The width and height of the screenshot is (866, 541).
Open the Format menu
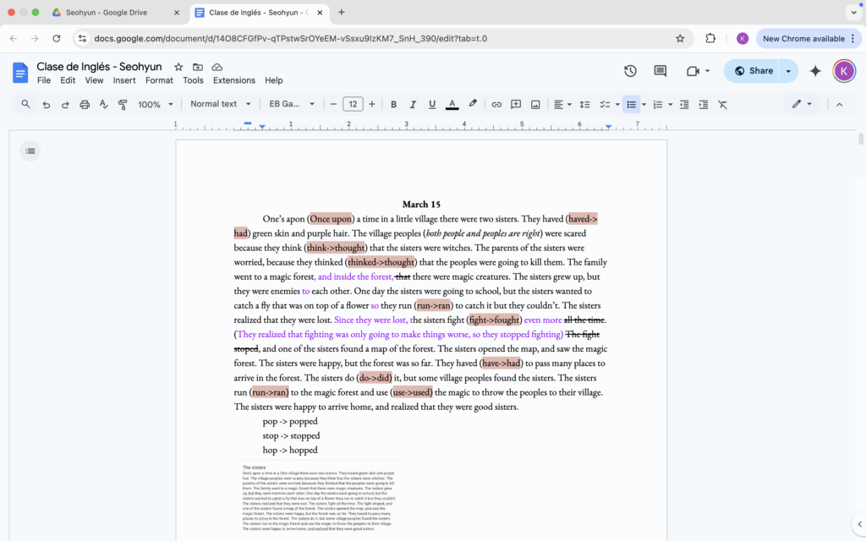coord(159,80)
